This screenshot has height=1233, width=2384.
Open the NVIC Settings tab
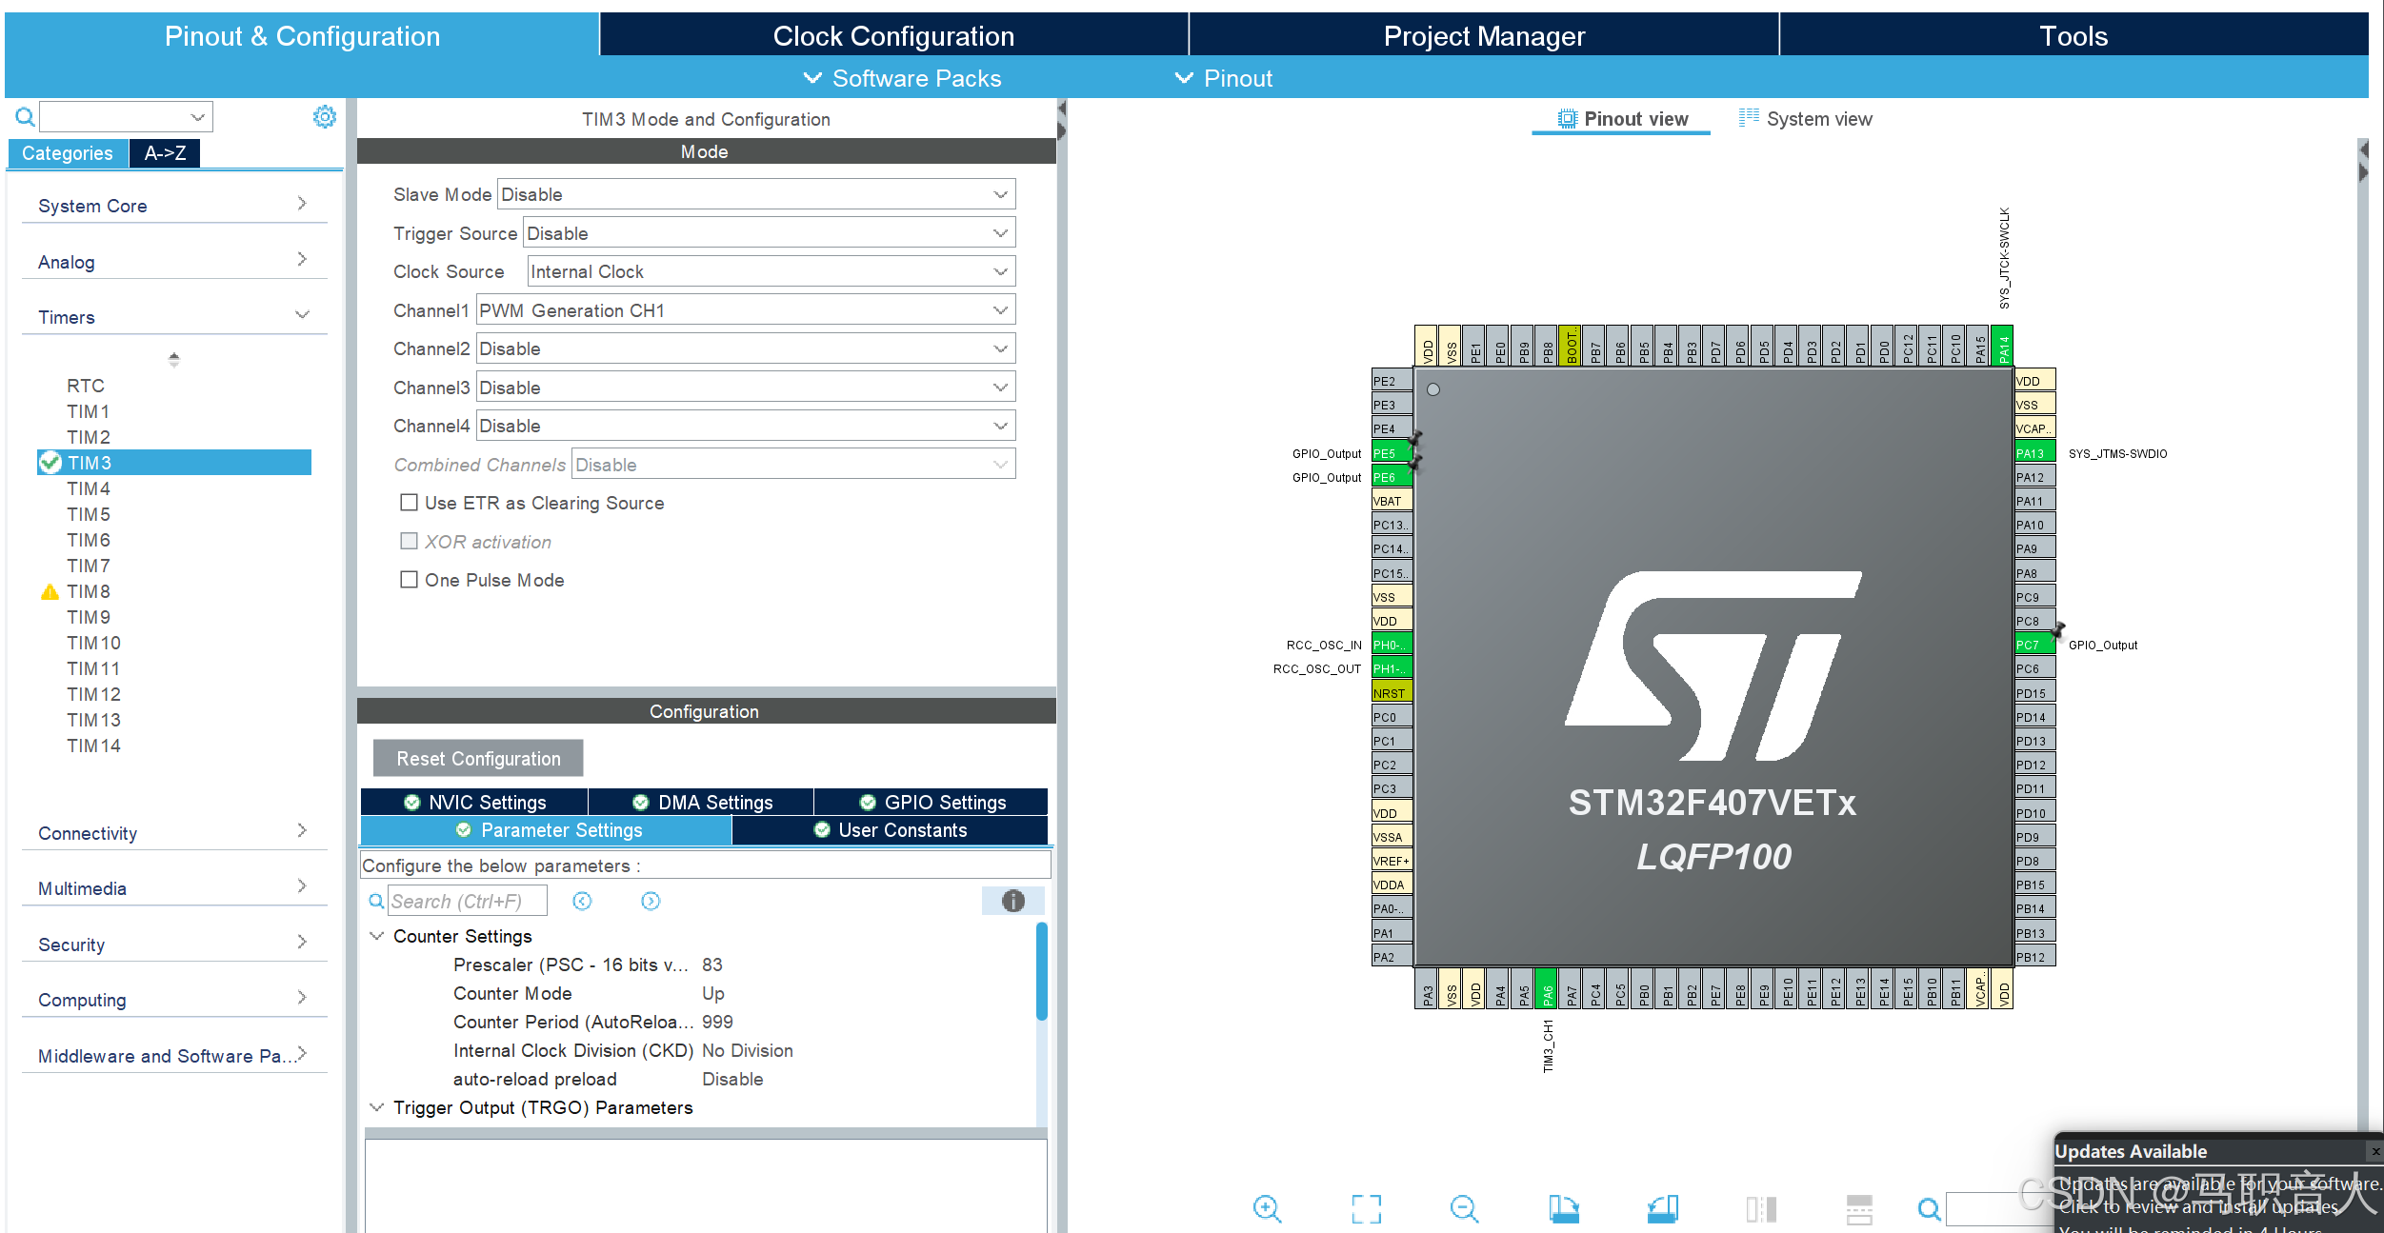point(474,802)
